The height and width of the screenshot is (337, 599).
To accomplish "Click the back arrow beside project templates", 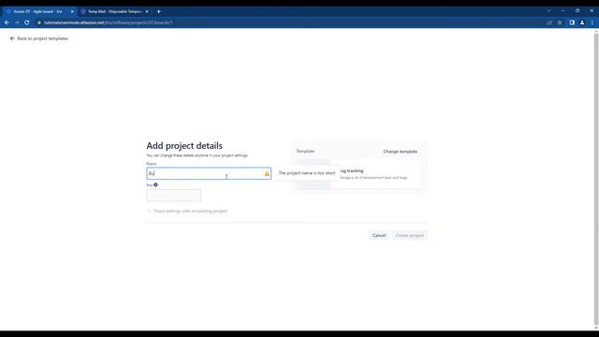I will 12,38.
